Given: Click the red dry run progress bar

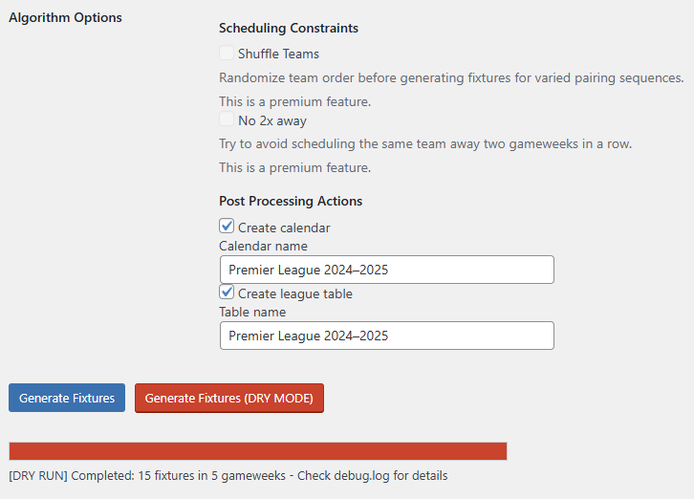Looking at the screenshot, I should tap(258, 451).
